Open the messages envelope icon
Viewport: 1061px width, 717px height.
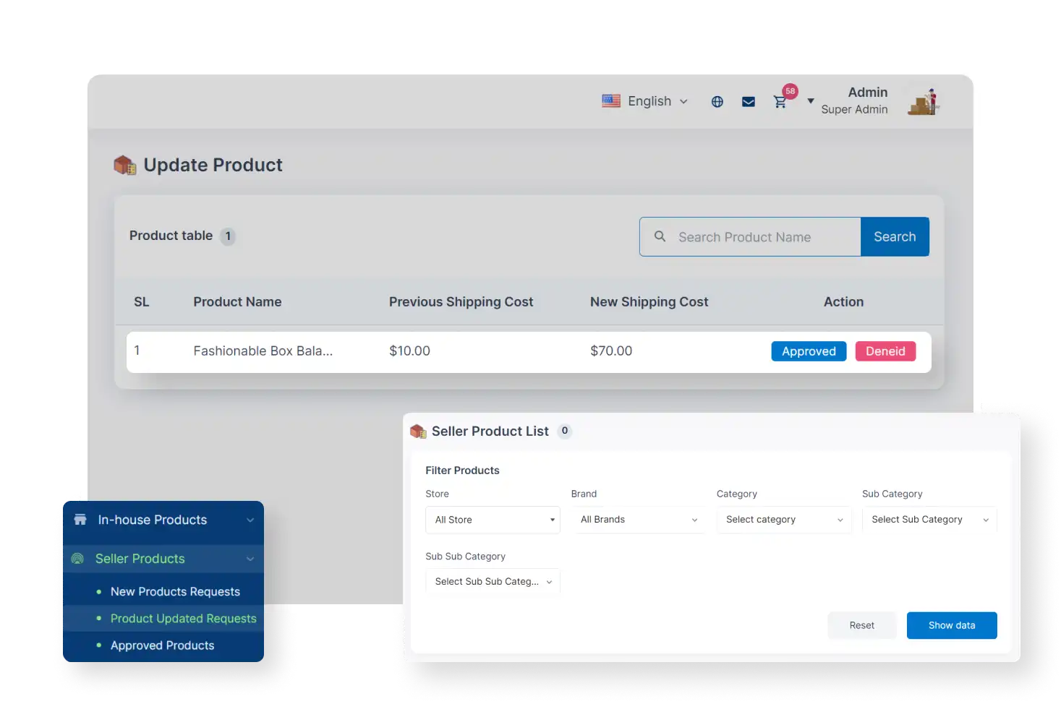748,101
